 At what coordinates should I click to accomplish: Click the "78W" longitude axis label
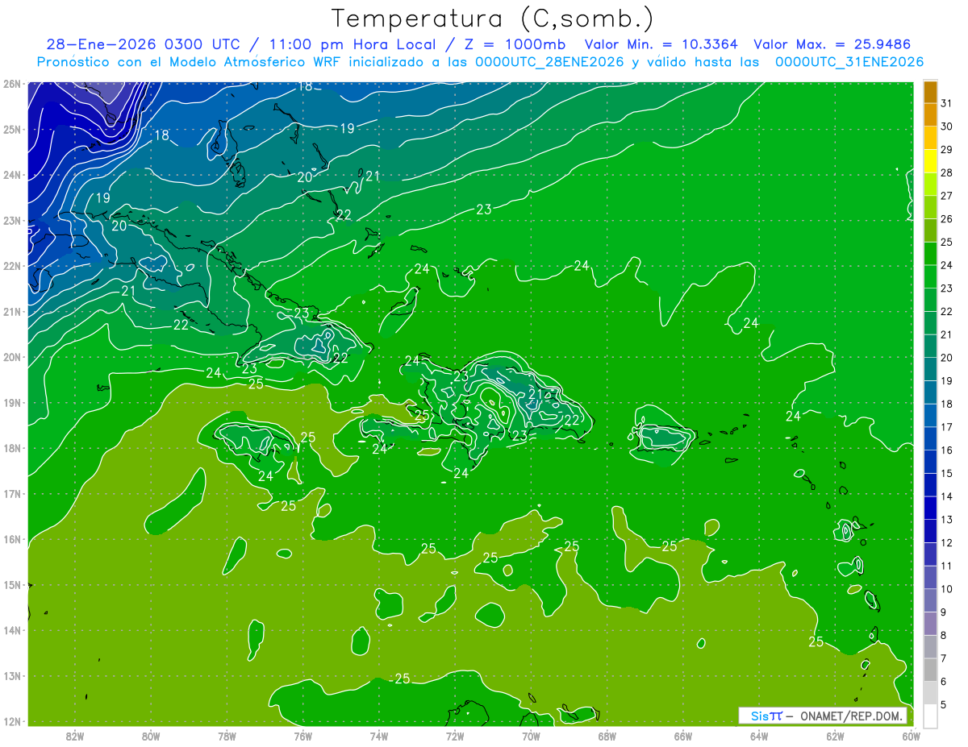(x=227, y=736)
